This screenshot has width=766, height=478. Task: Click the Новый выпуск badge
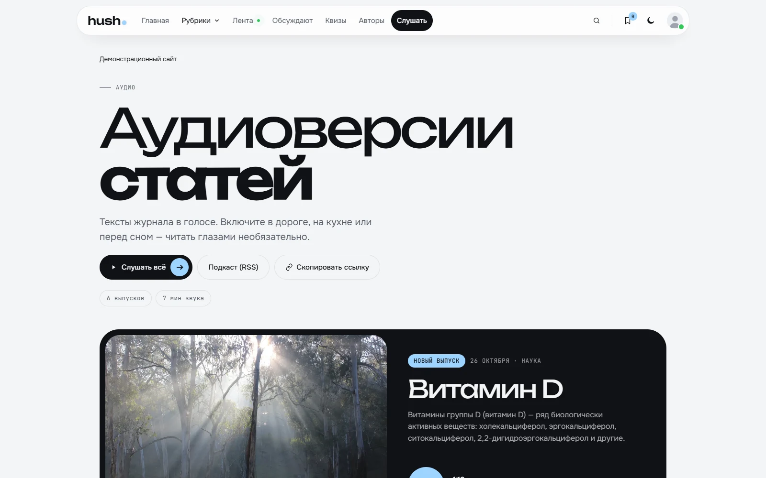click(x=437, y=361)
